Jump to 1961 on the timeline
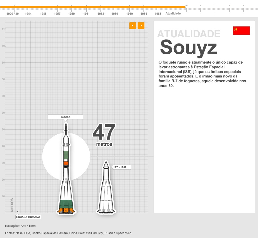The height and width of the screenshot is (238, 258). (x=87, y=14)
